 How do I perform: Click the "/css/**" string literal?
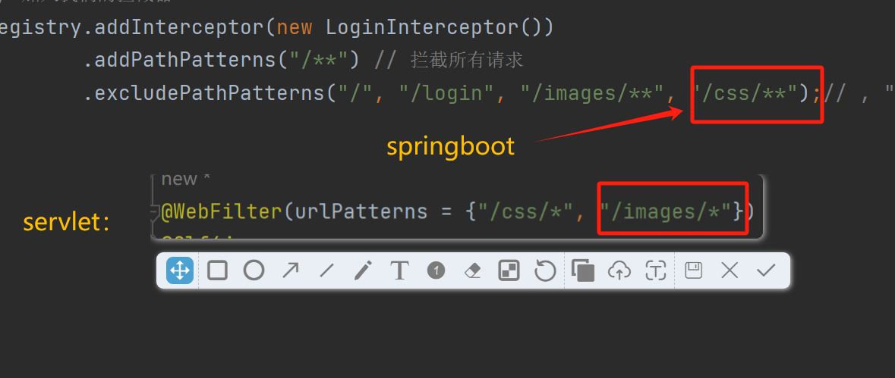pos(745,92)
